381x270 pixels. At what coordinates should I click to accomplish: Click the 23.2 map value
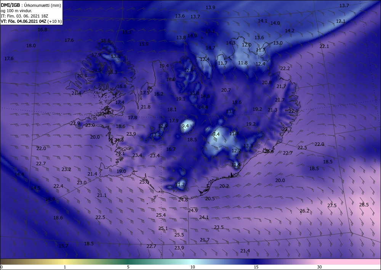click(x=66, y=169)
